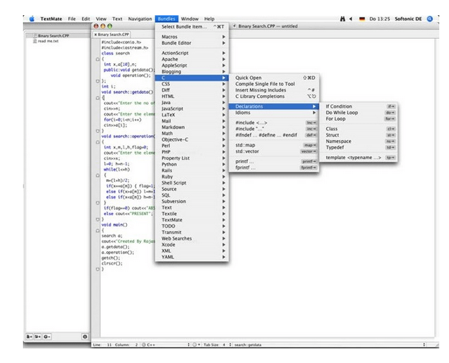Image resolution: width=449 pixels, height=363 pixels.
Task: Insert template <typename …> declaration
Action: tap(358, 158)
